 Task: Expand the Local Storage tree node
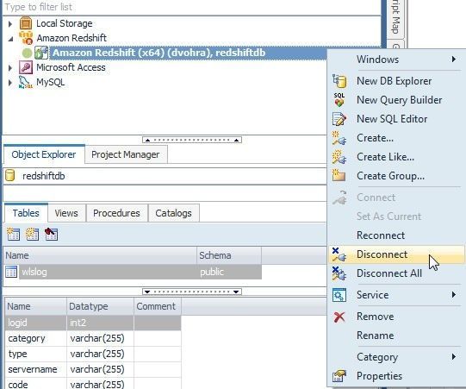(10, 24)
